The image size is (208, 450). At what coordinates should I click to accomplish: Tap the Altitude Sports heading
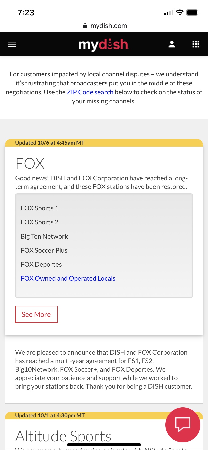point(63,436)
